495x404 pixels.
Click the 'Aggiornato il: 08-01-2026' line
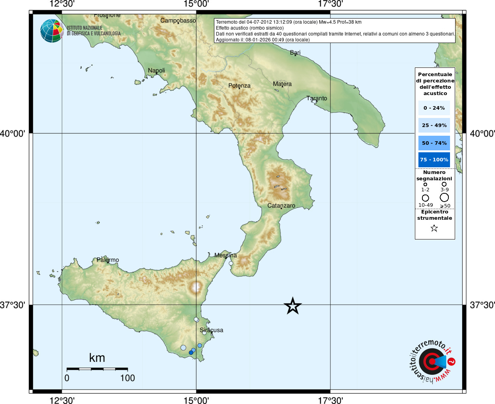coord(262,40)
